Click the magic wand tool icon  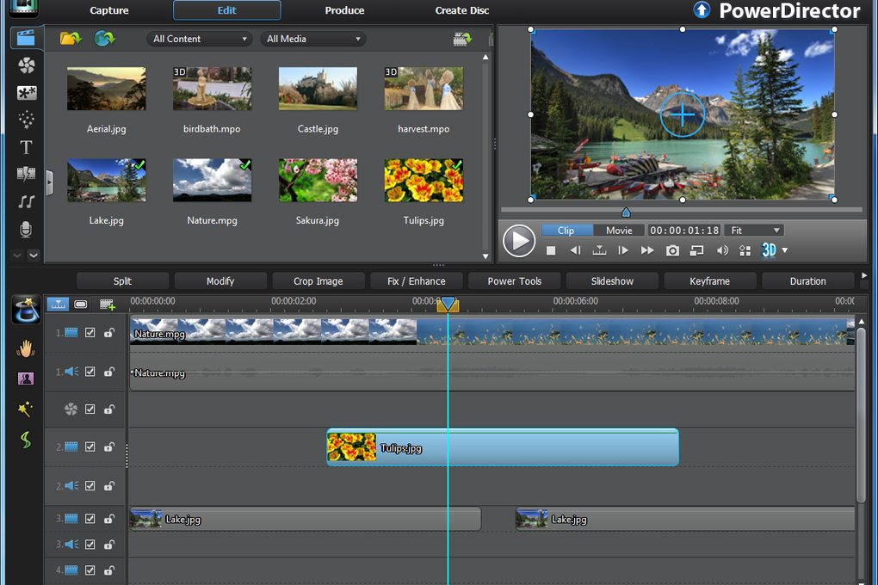pyautogui.click(x=26, y=409)
